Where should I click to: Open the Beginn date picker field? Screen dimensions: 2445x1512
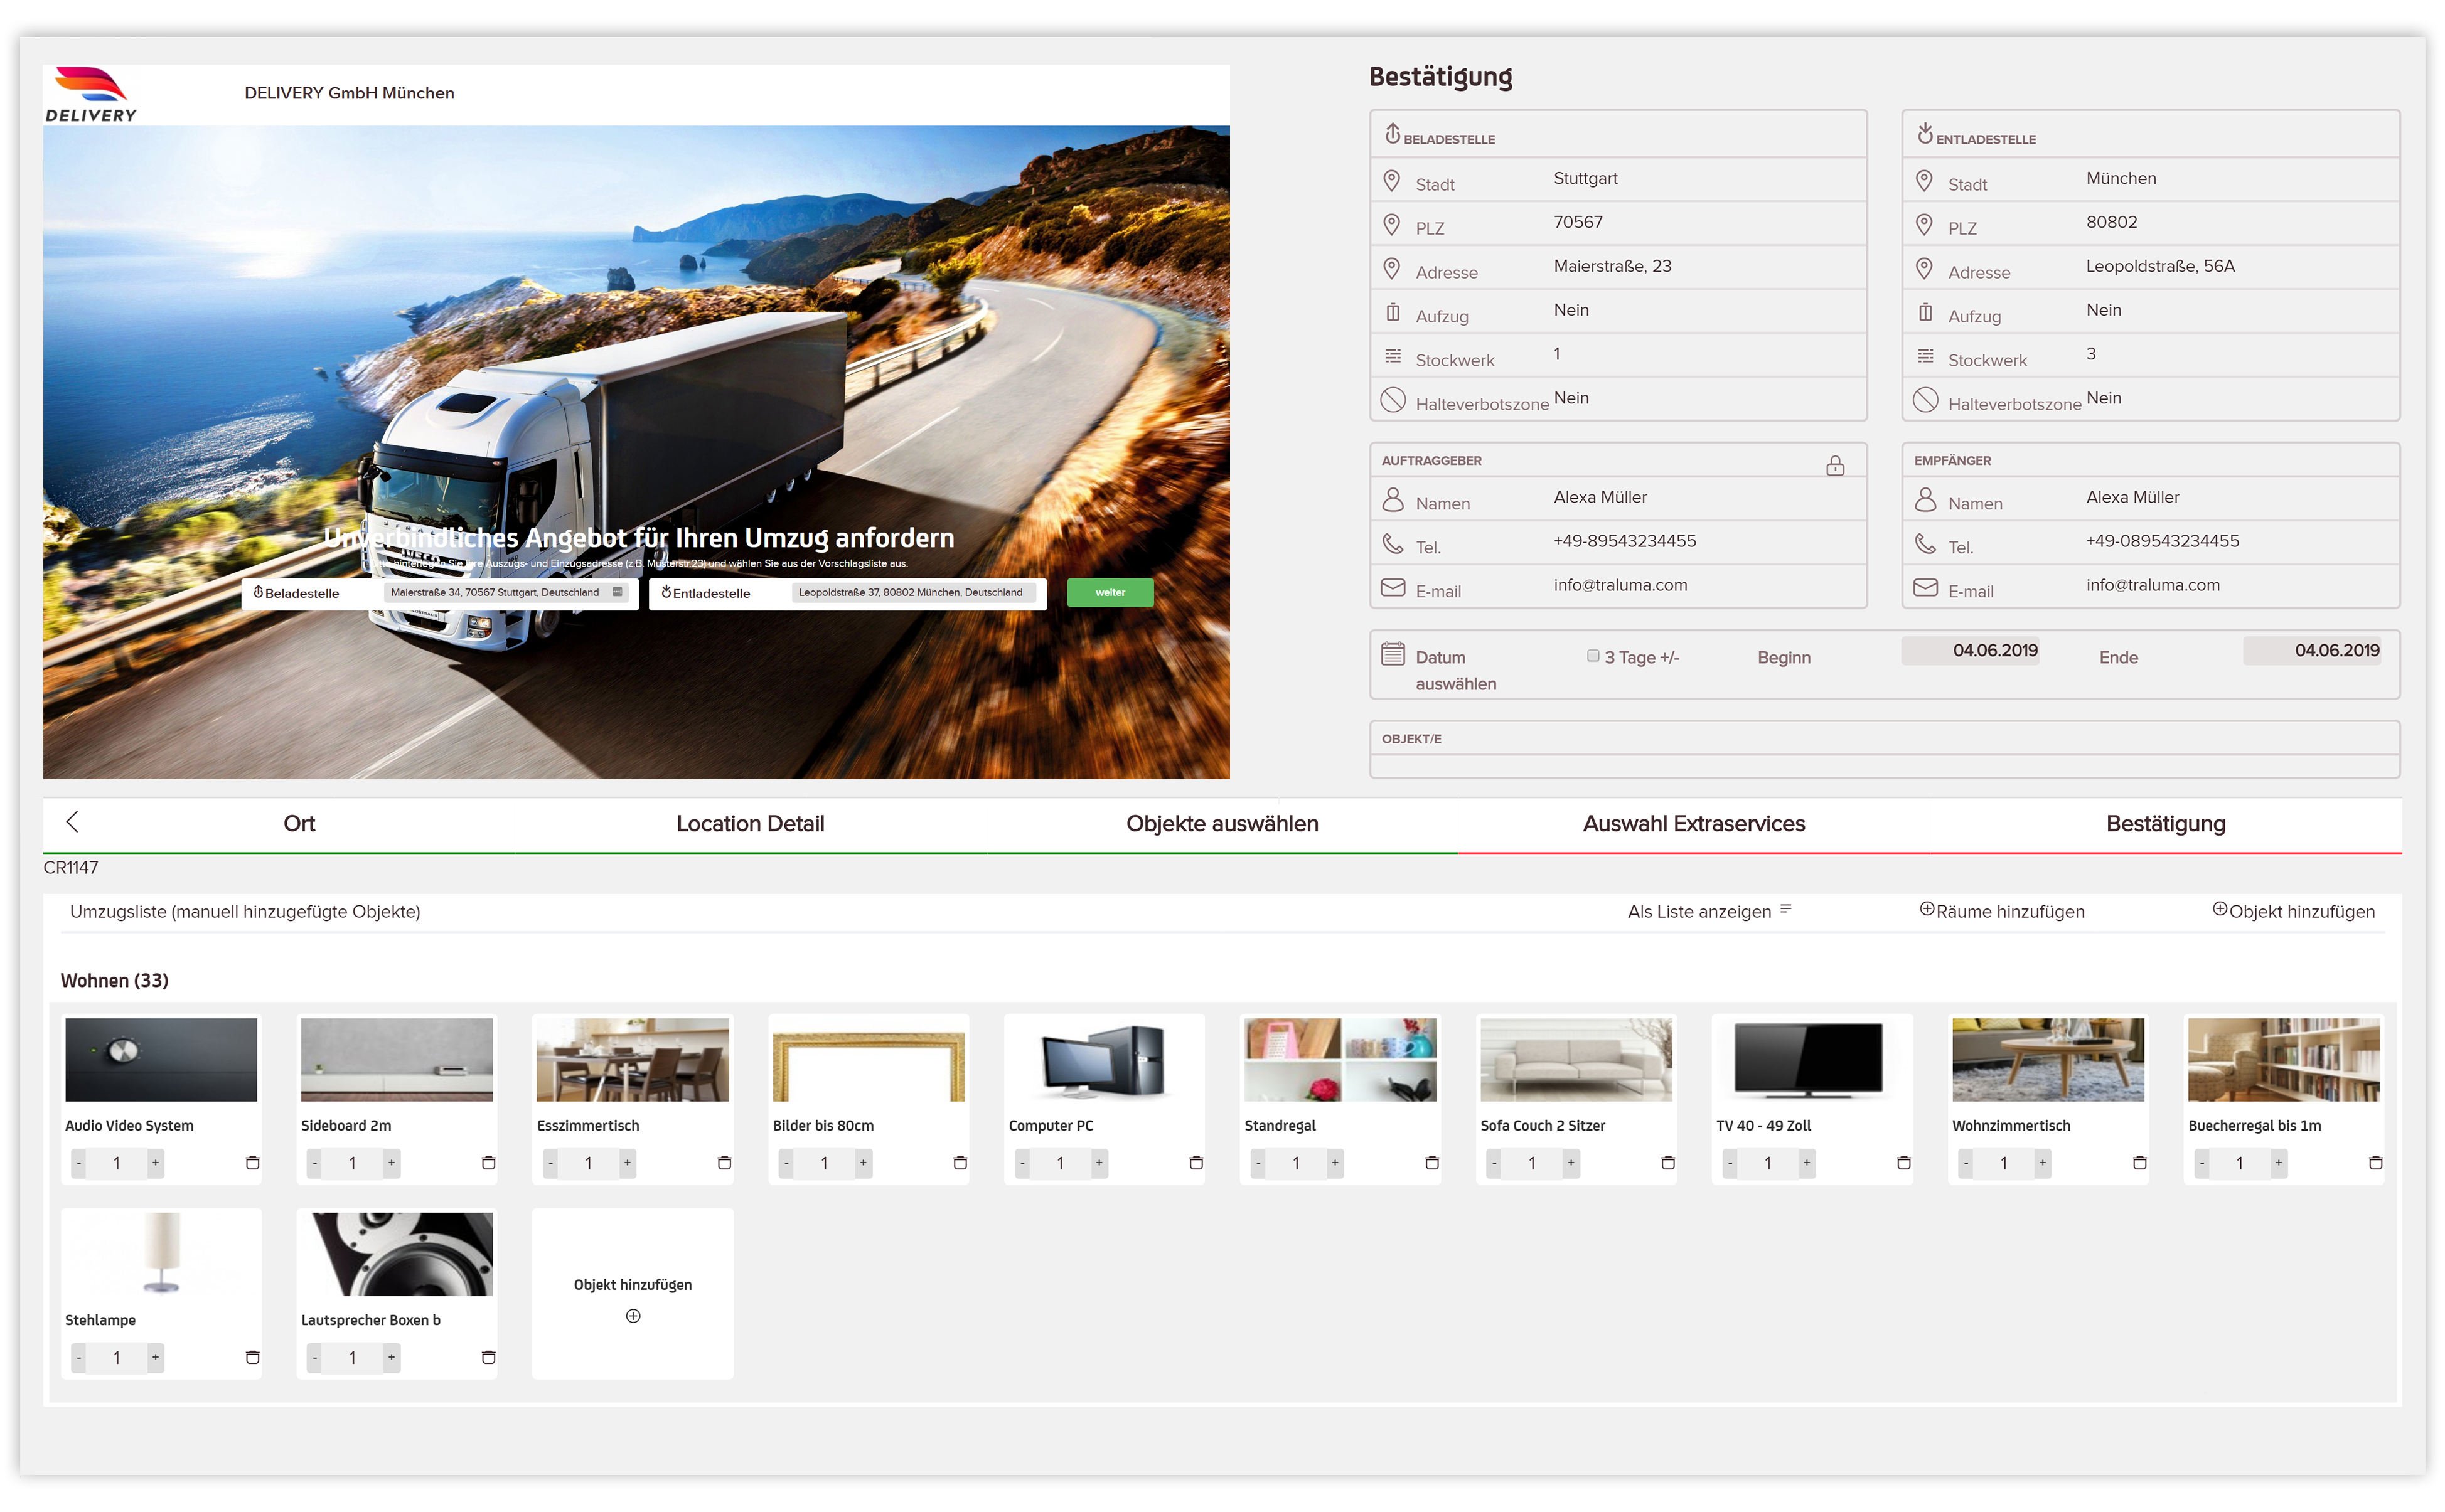pyautogui.click(x=1970, y=650)
